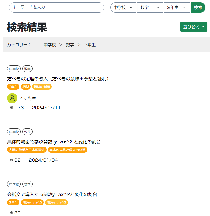This screenshot has height=216, width=210.
Task: Open 会話文で導入する関数 lesson title link
Action: [52, 194]
